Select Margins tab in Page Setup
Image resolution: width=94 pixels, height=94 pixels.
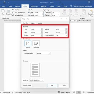pos(26,23)
